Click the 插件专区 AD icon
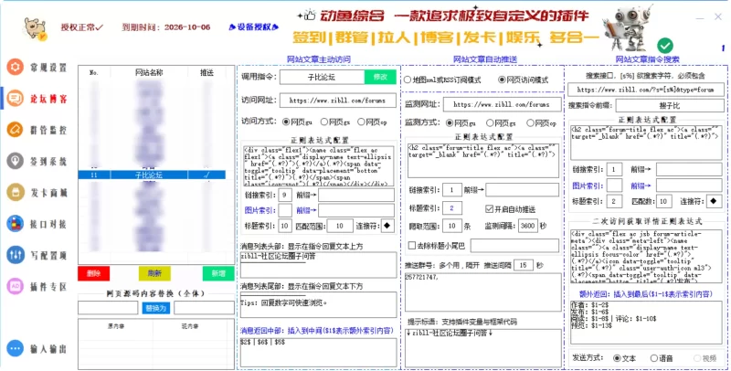The height and width of the screenshot is (371, 731). tap(15, 286)
